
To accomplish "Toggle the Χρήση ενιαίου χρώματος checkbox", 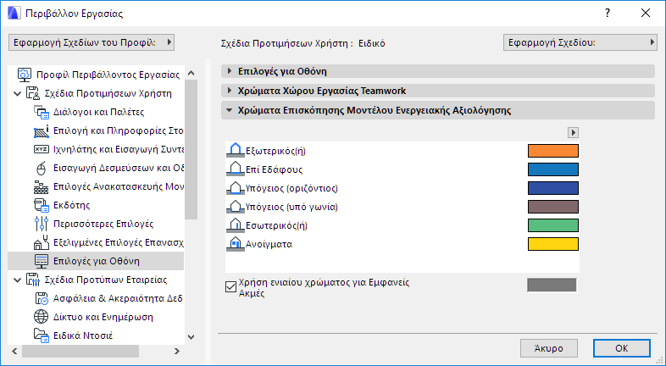I will point(230,286).
